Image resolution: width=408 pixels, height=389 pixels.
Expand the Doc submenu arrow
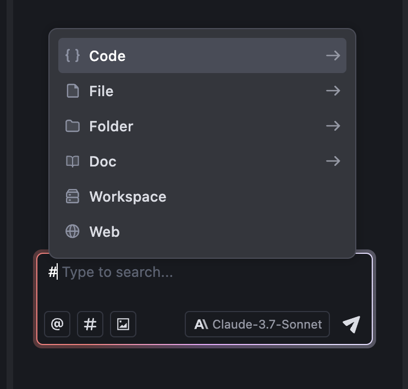click(x=333, y=161)
